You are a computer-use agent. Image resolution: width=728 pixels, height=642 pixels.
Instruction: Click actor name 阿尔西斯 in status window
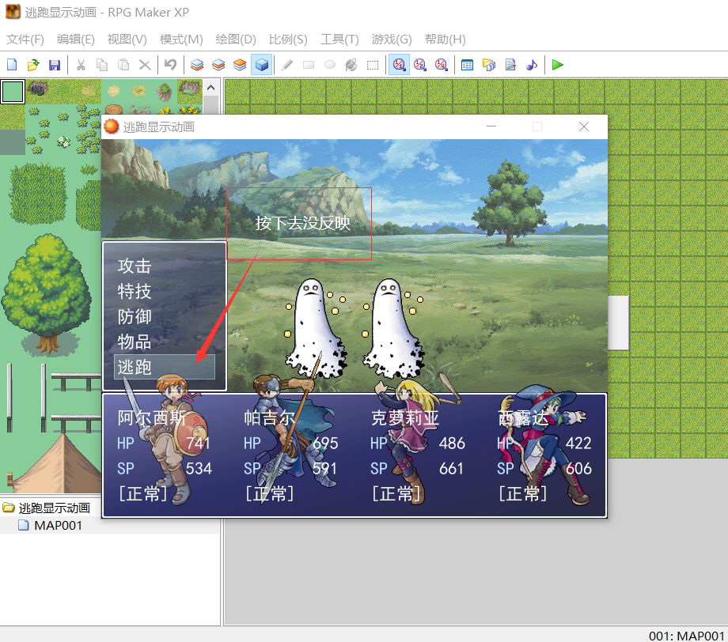(151, 418)
